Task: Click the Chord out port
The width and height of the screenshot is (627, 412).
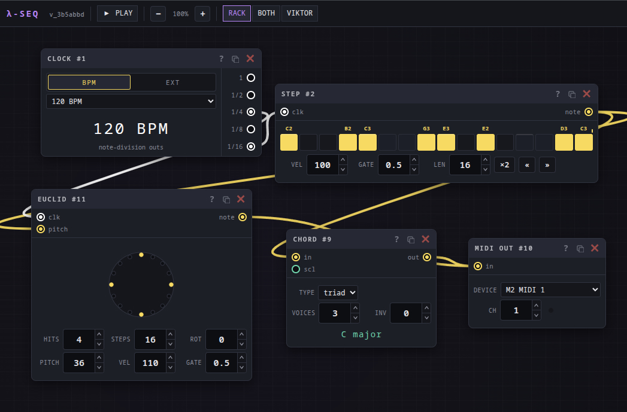Action: tap(427, 257)
